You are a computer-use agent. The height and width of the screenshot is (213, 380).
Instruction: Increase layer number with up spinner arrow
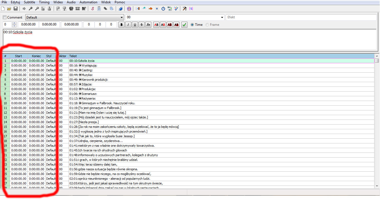pos(14,23)
